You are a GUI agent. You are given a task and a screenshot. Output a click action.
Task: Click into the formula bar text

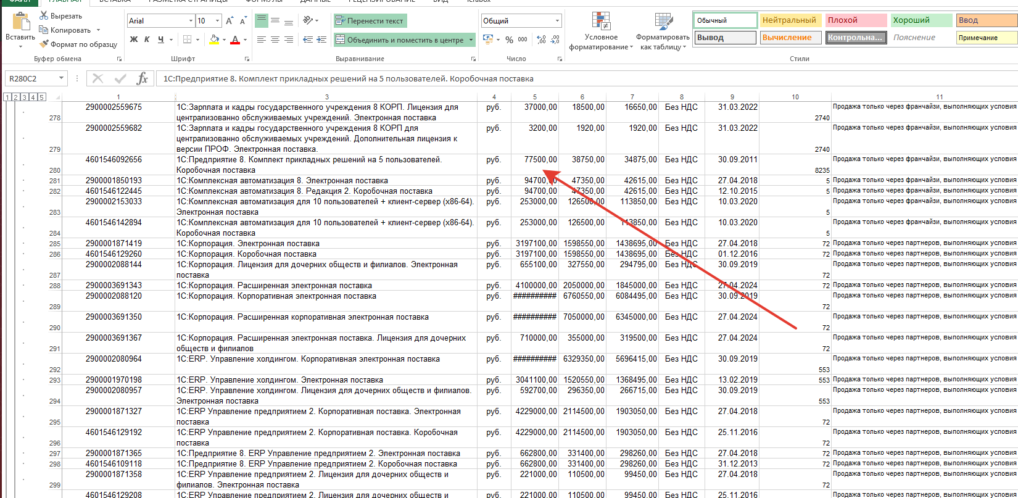click(x=348, y=79)
